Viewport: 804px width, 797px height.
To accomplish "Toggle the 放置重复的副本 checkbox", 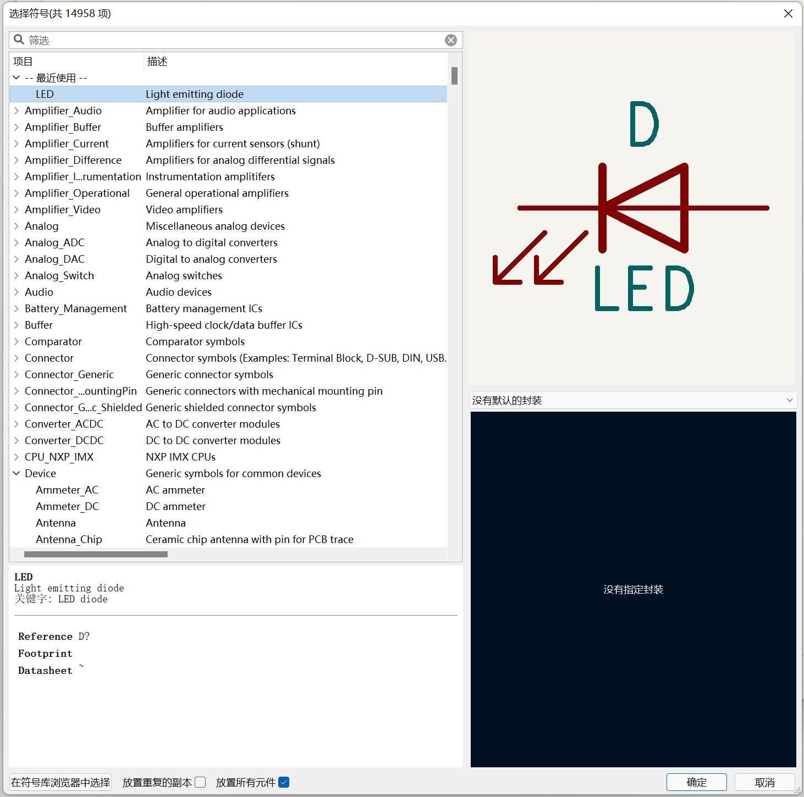I will tap(200, 782).
